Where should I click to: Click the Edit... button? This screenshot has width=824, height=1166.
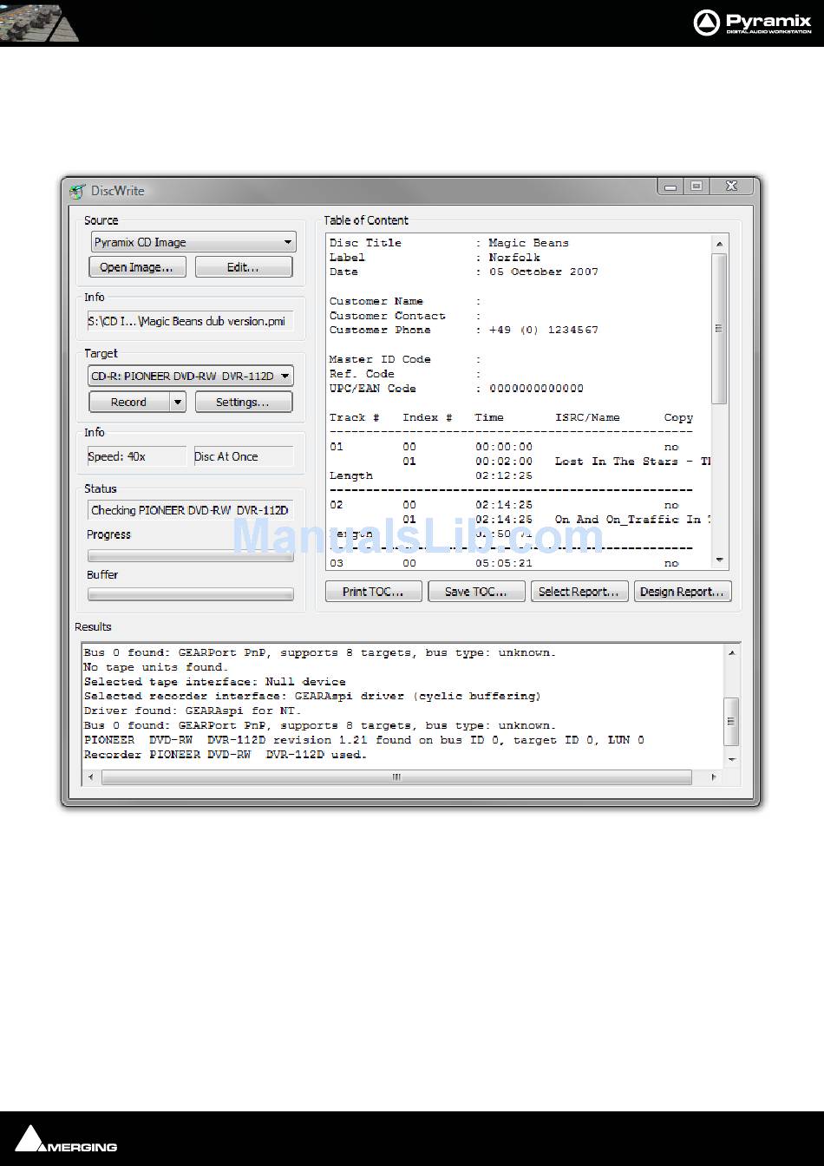(243, 267)
